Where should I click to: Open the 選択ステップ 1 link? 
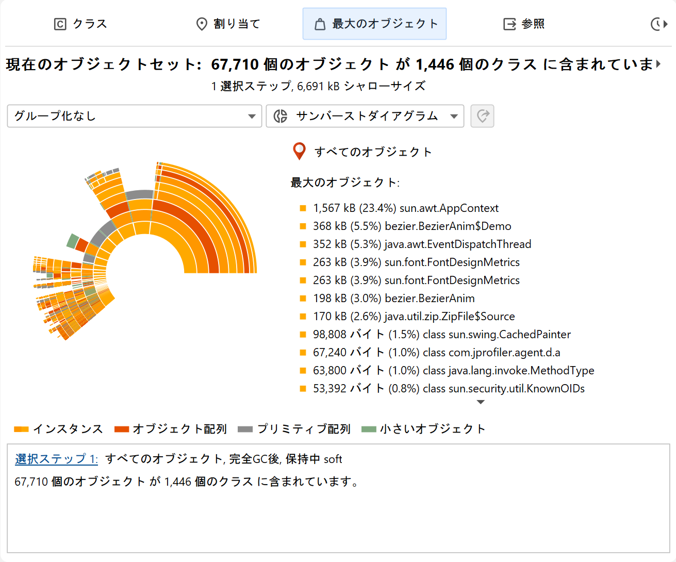(56, 459)
